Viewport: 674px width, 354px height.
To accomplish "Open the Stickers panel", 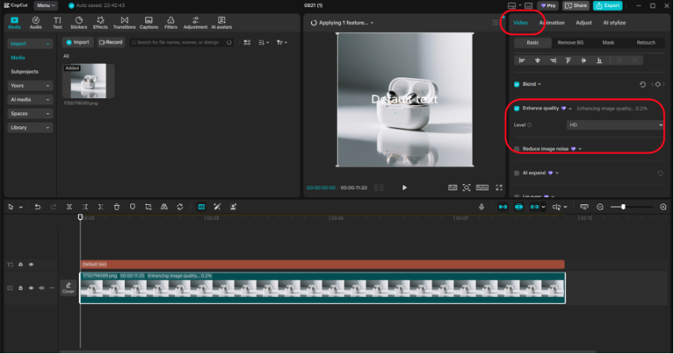I will (x=79, y=23).
